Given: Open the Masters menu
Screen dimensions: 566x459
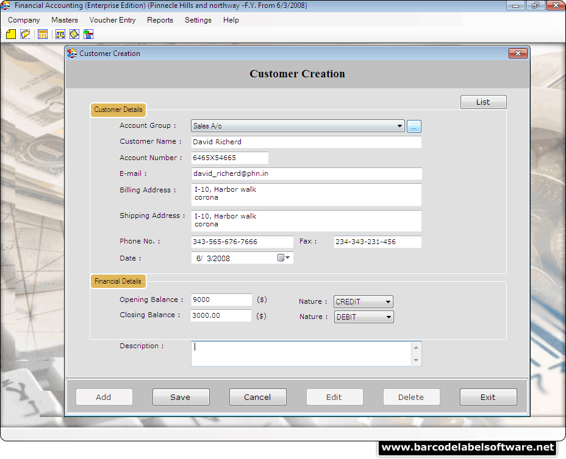Looking at the screenshot, I should 65,20.
